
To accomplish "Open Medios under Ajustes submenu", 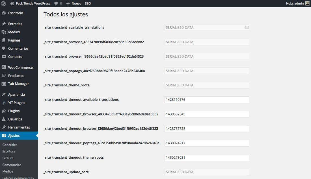I will (x=8, y=171).
